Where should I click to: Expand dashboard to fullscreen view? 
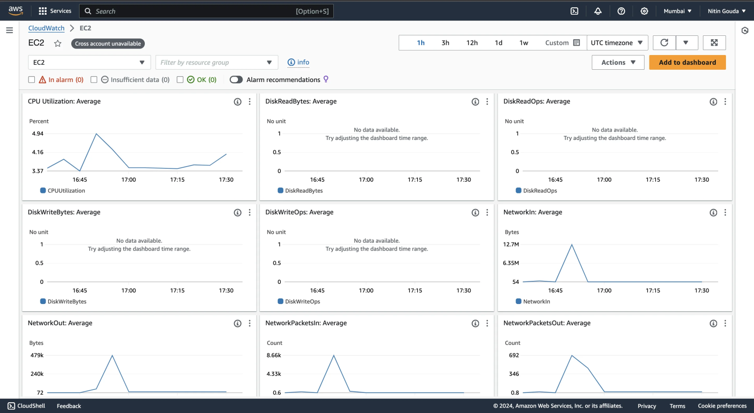[714, 42]
